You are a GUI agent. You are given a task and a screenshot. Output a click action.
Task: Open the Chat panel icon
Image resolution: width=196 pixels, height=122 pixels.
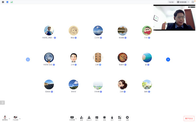[97, 118]
